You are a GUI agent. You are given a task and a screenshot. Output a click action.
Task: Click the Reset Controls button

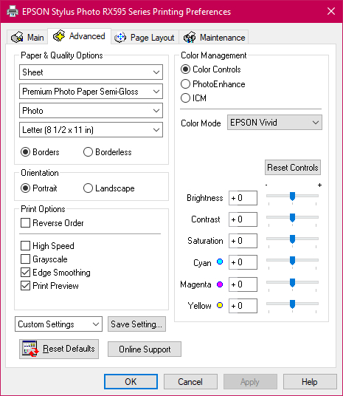(x=293, y=168)
